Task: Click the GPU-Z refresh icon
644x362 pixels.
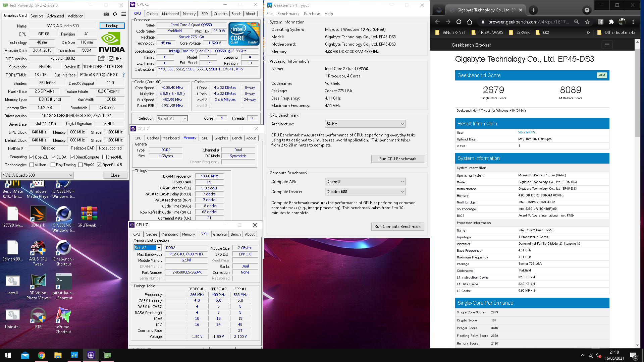Action: click(115, 14)
